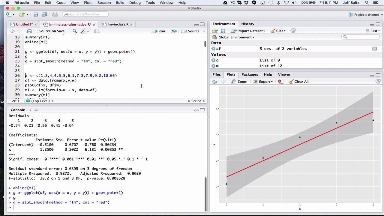Image resolution: width=384 pixels, height=216 pixels.
Task: Expand the m list value
Action: click(x=213, y=66)
